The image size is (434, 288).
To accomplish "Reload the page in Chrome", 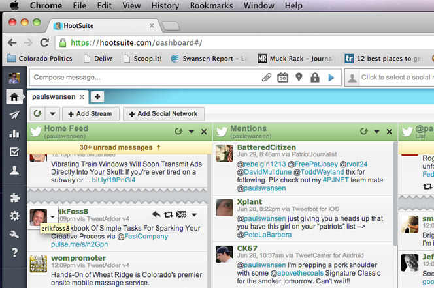I will coord(44,43).
